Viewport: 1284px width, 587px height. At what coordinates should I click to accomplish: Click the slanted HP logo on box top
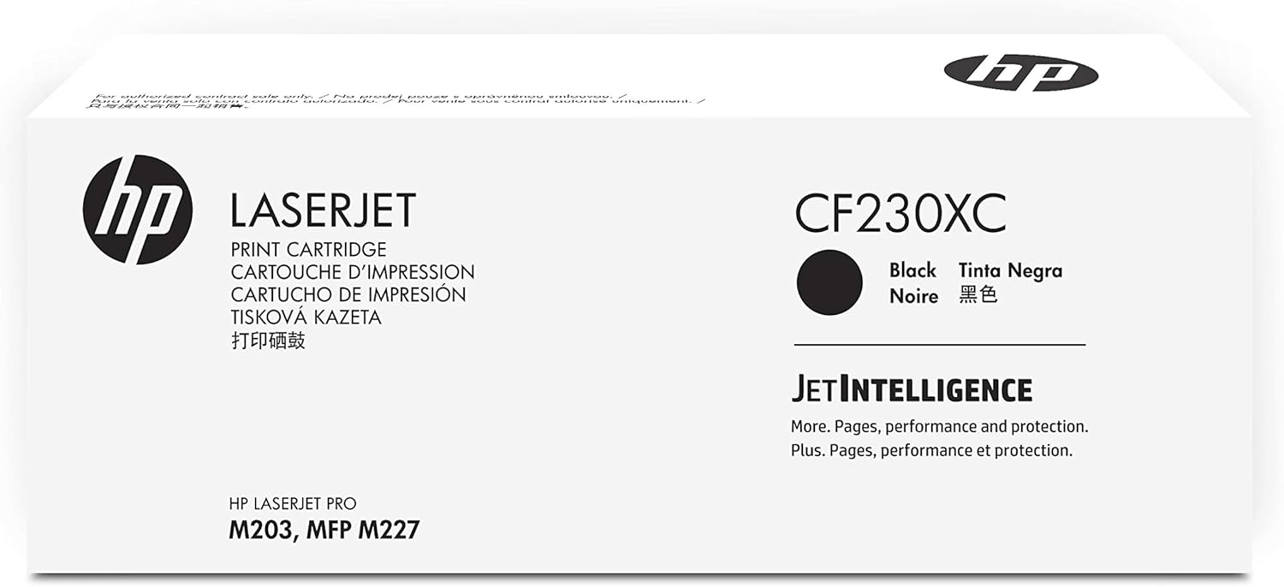(x=1020, y=73)
